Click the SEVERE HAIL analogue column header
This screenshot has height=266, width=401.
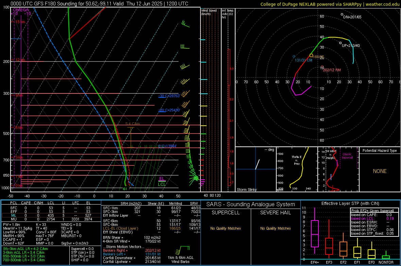[x=275, y=213]
